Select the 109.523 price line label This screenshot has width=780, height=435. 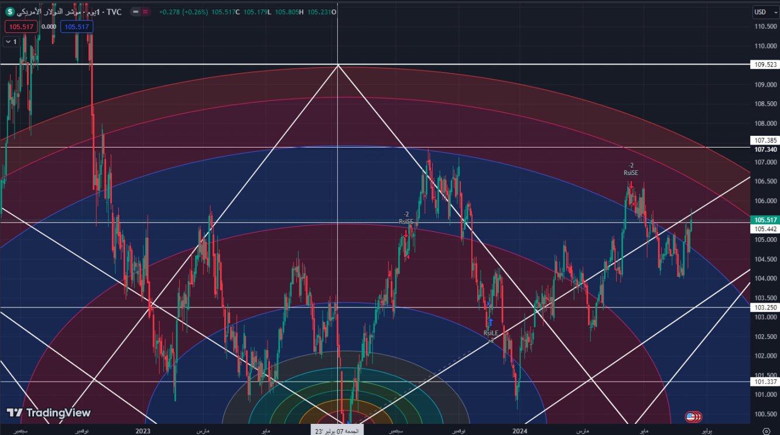tap(766, 65)
